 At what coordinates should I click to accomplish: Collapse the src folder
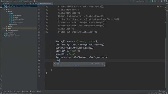pos(5,10)
